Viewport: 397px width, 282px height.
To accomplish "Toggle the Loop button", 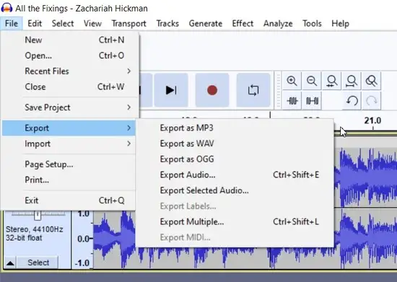I will click(x=253, y=90).
